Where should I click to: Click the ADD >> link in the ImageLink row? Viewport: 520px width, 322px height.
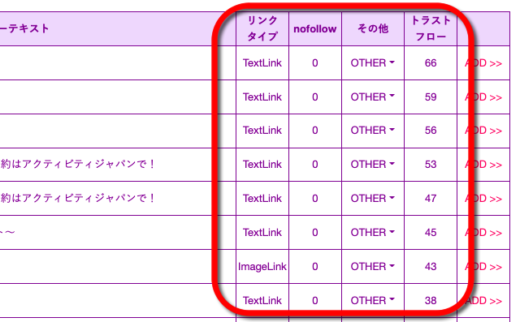[x=483, y=267]
